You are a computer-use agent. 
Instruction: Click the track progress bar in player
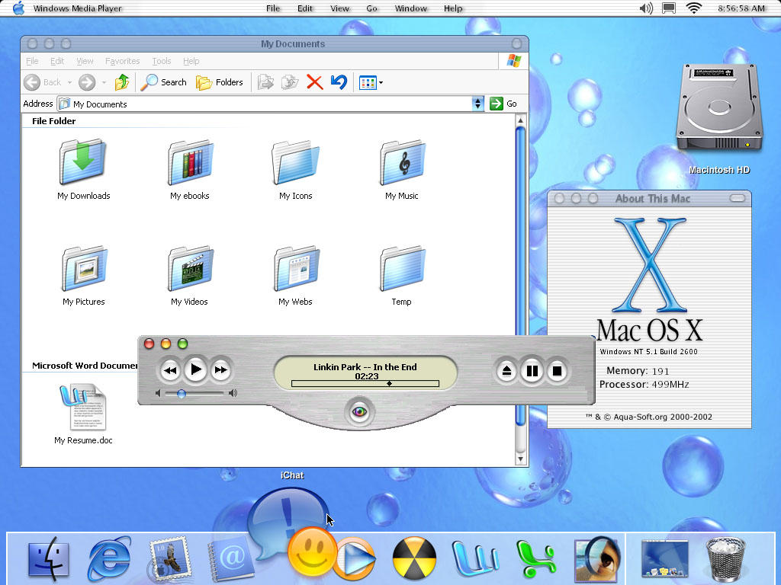point(365,384)
